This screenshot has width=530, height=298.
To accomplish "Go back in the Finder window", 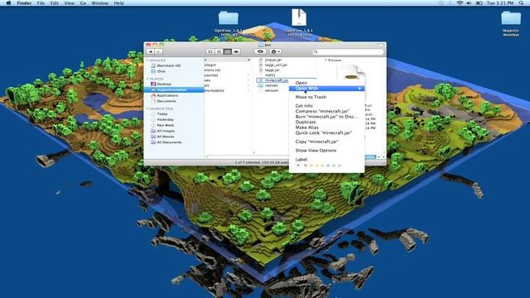I will click(x=151, y=51).
